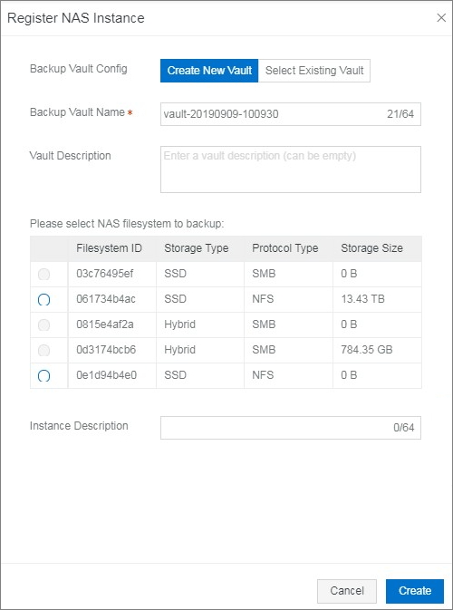
Task: Click disabled radio for filesystem 0d3174bcb6
Action: click(43, 350)
